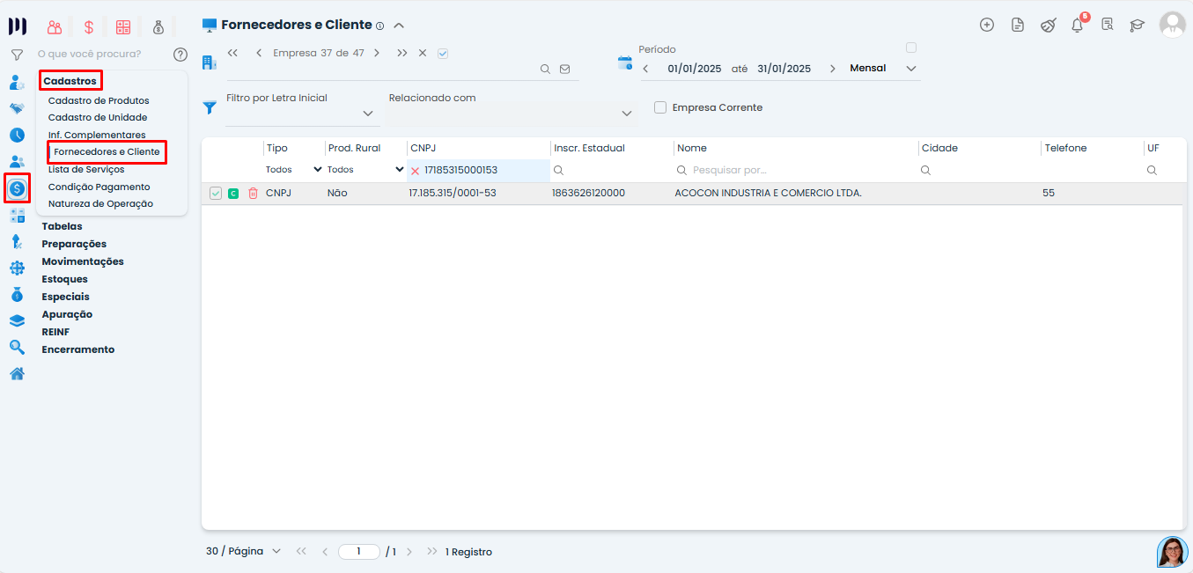Click the red trash delete icon in row

(x=253, y=193)
